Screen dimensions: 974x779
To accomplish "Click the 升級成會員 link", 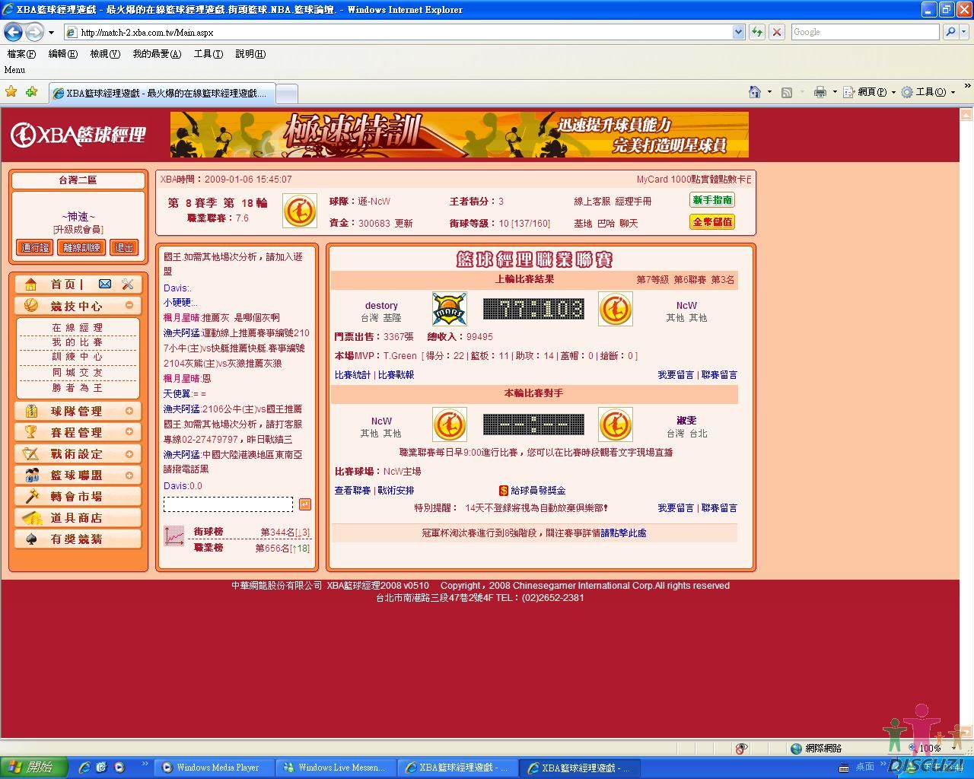I will coord(78,230).
